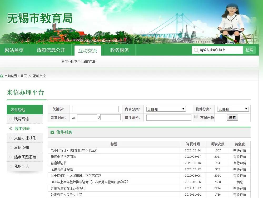Select the filled bullet beside 信件列表
The width and height of the screenshot is (263, 198).
pos(11,128)
